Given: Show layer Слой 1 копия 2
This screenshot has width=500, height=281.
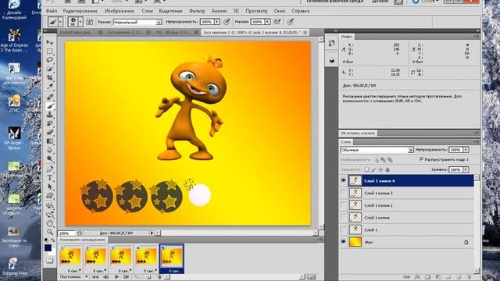Looking at the screenshot, I should (343, 205).
